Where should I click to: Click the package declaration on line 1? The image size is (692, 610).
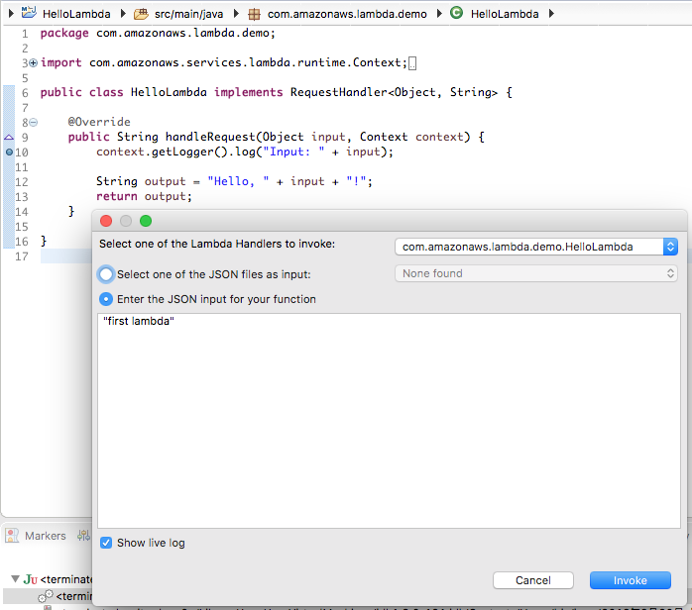(x=158, y=33)
